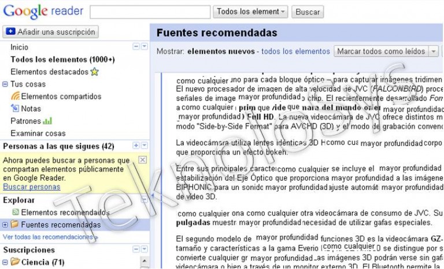The height and width of the screenshot is (269, 444).
Task: Collapse the sidebar with the arrow handle
Action: 153,196
